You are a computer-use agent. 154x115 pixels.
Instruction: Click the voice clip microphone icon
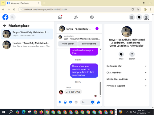[x=60, y=102]
